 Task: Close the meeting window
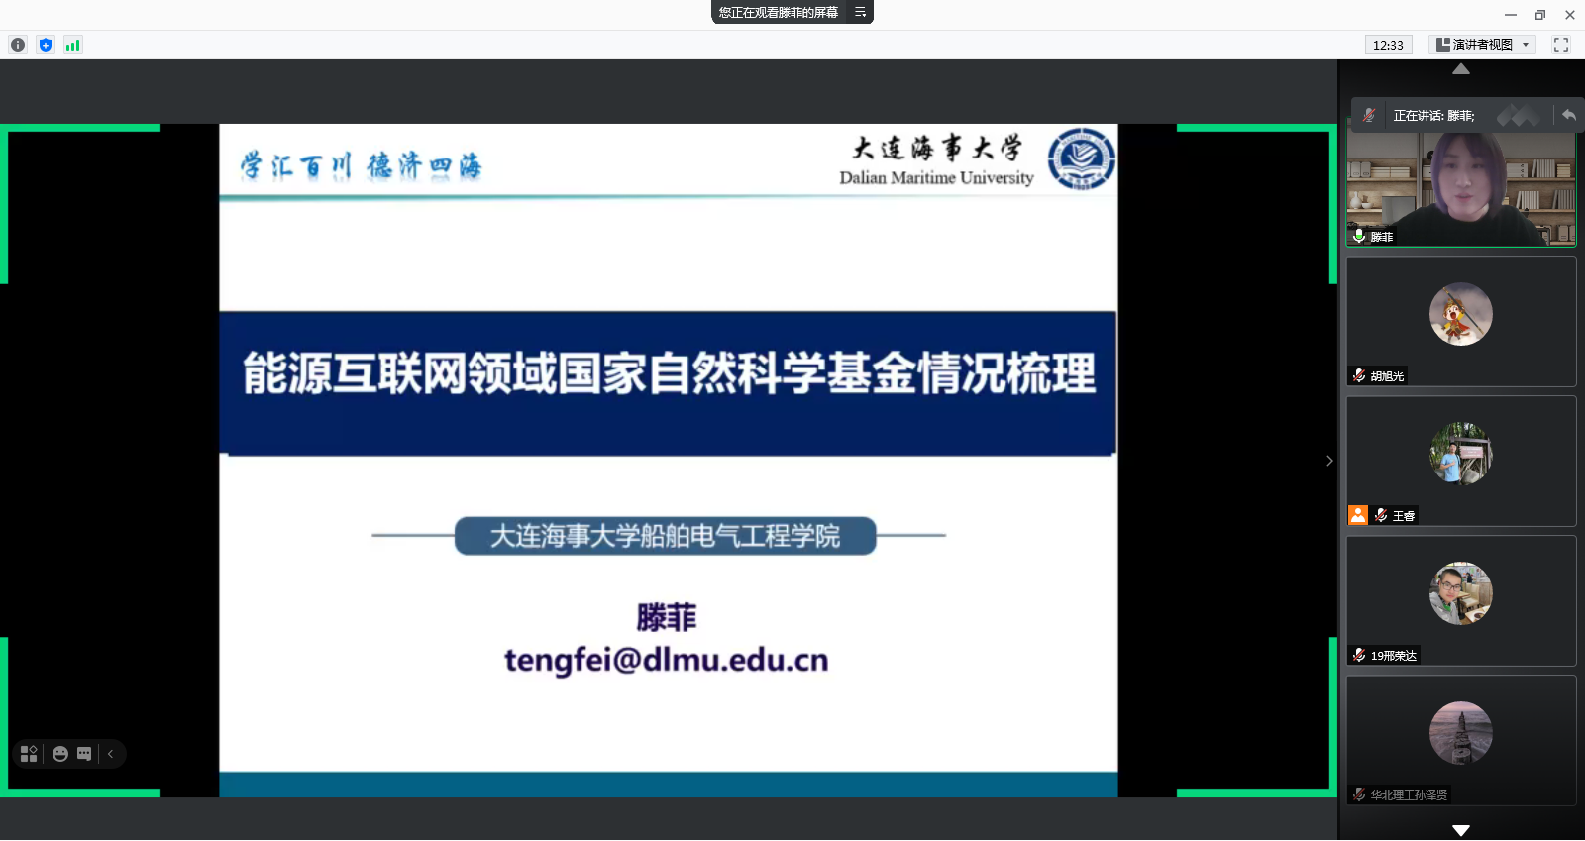point(1570,15)
